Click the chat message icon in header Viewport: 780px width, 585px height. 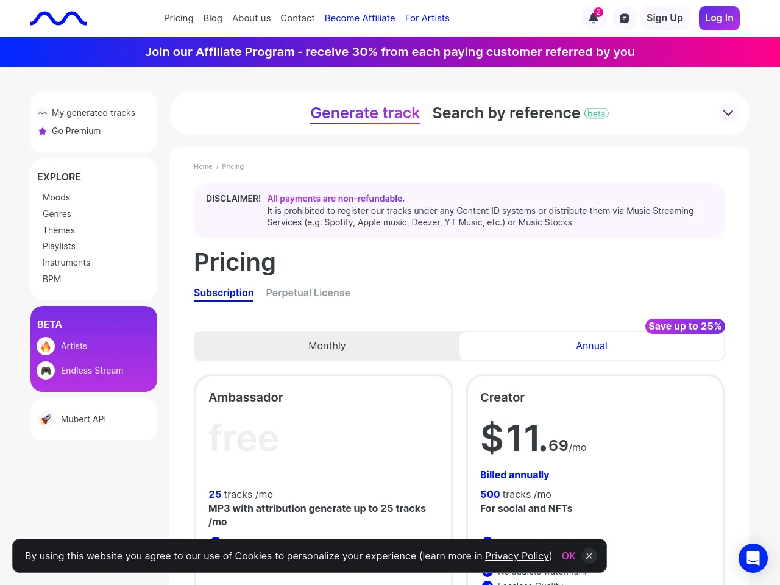pos(625,18)
